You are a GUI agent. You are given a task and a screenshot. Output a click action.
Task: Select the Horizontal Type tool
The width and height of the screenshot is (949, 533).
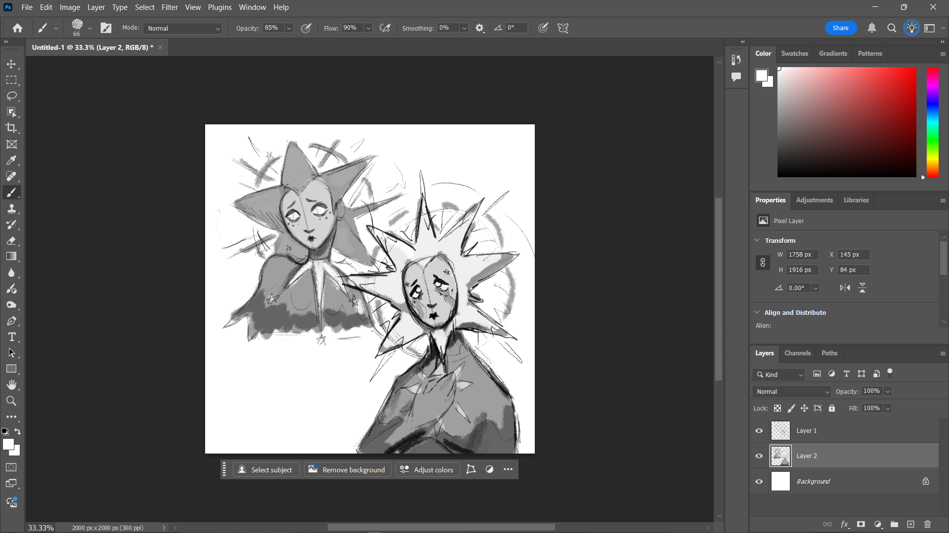pos(11,337)
